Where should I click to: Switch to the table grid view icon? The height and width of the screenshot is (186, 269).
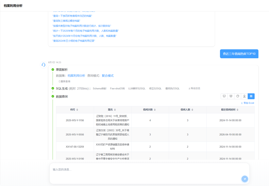(x=251, y=96)
